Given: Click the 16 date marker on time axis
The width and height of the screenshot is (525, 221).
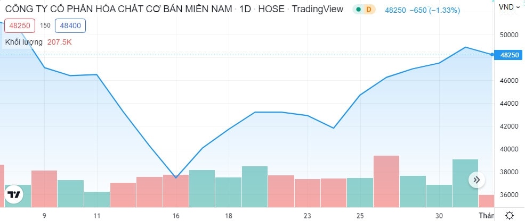Looking at the screenshot, I should (x=176, y=216).
